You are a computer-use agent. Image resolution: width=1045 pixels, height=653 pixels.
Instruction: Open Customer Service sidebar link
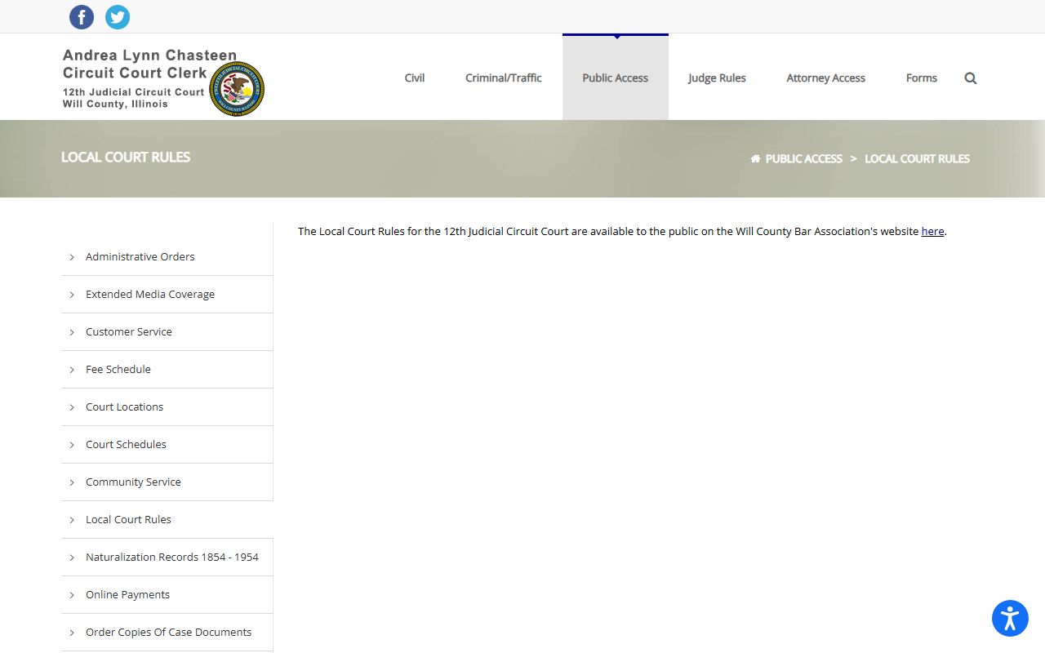pyautogui.click(x=129, y=331)
